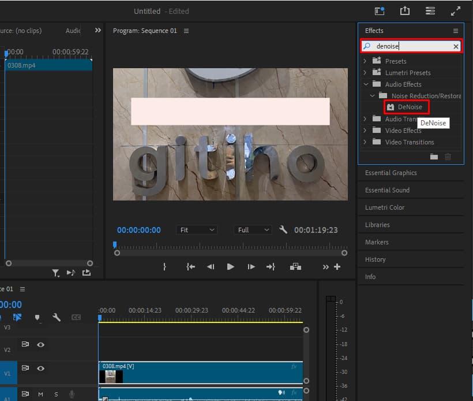473x401 pixels.
Task: Expand the Video Effects folder
Action: (x=365, y=131)
